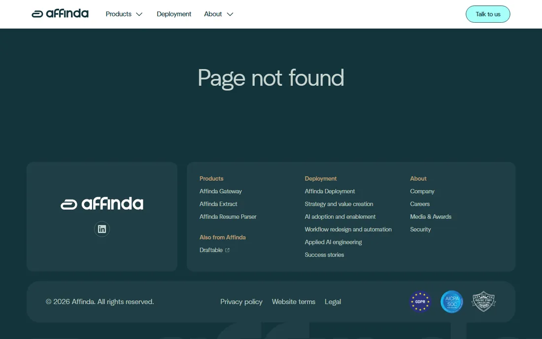Open the LinkedIn icon in the footer
This screenshot has width=542, height=339.
click(102, 229)
